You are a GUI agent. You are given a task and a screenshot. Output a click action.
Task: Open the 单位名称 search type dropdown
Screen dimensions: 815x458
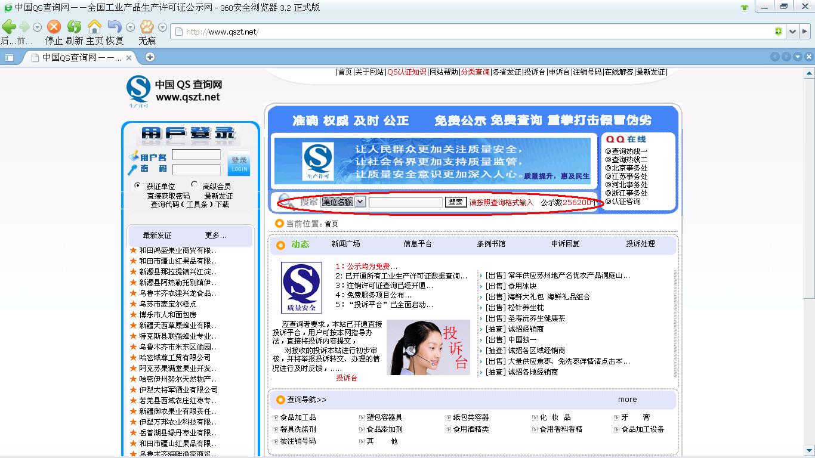click(x=343, y=202)
